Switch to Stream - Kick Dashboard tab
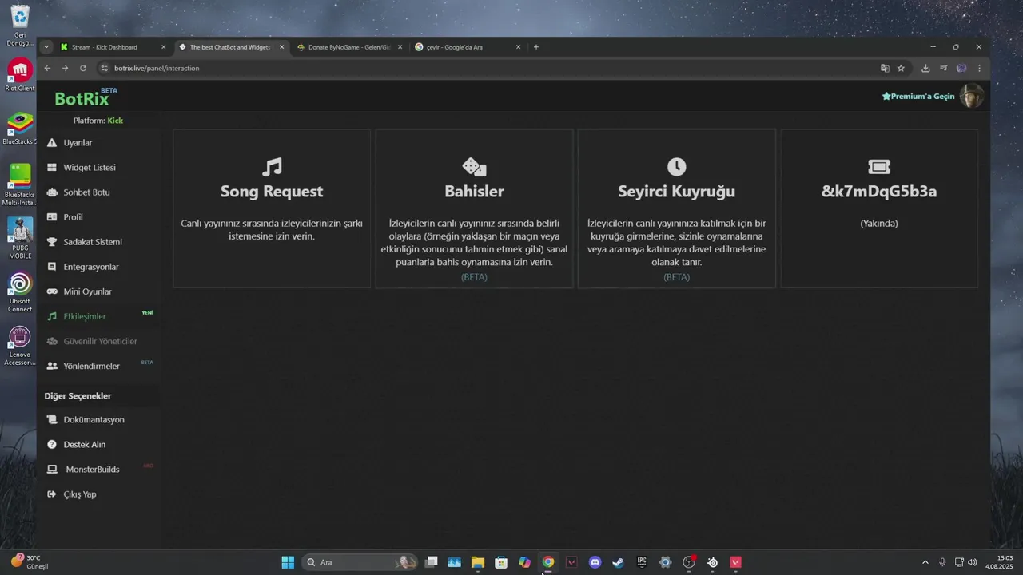1023x575 pixels. point(112,47)
